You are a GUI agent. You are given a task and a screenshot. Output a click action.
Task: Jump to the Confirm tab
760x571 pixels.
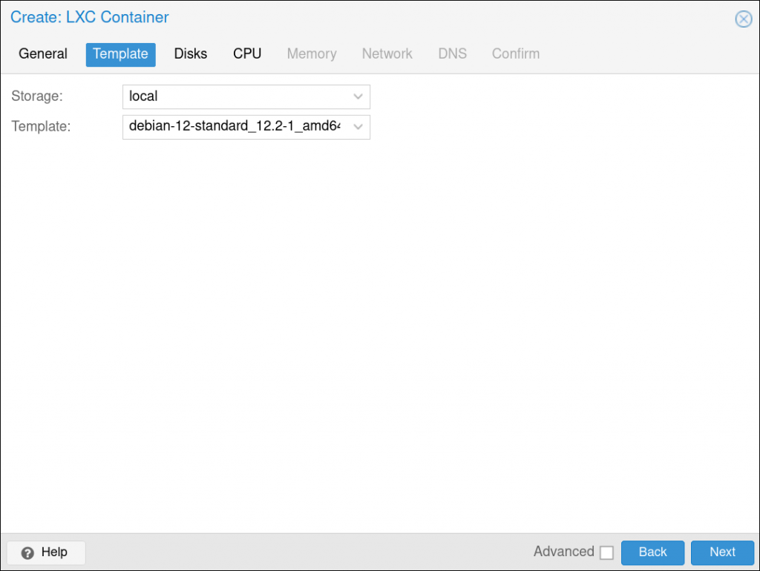point(516,54)
